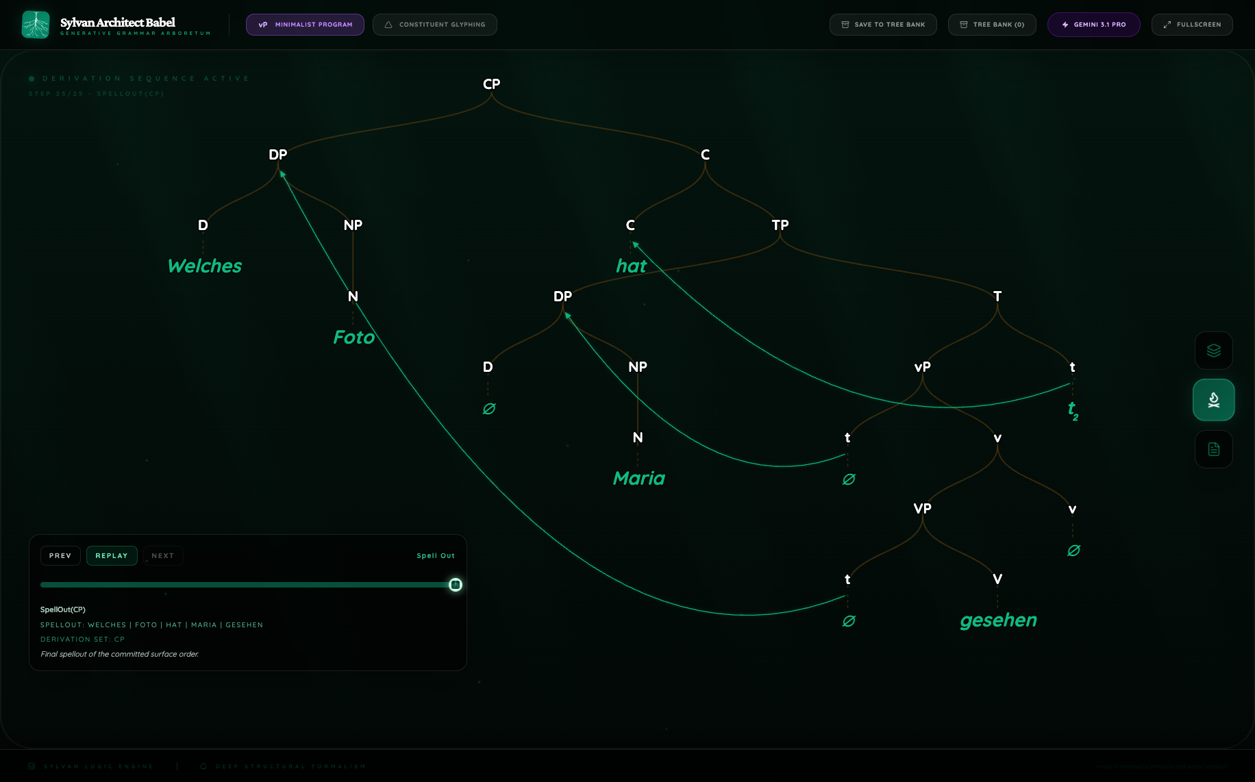Open the document notes sidebar icon
The width and height of the screenshot is (1255, 782).
[1213, 449]
